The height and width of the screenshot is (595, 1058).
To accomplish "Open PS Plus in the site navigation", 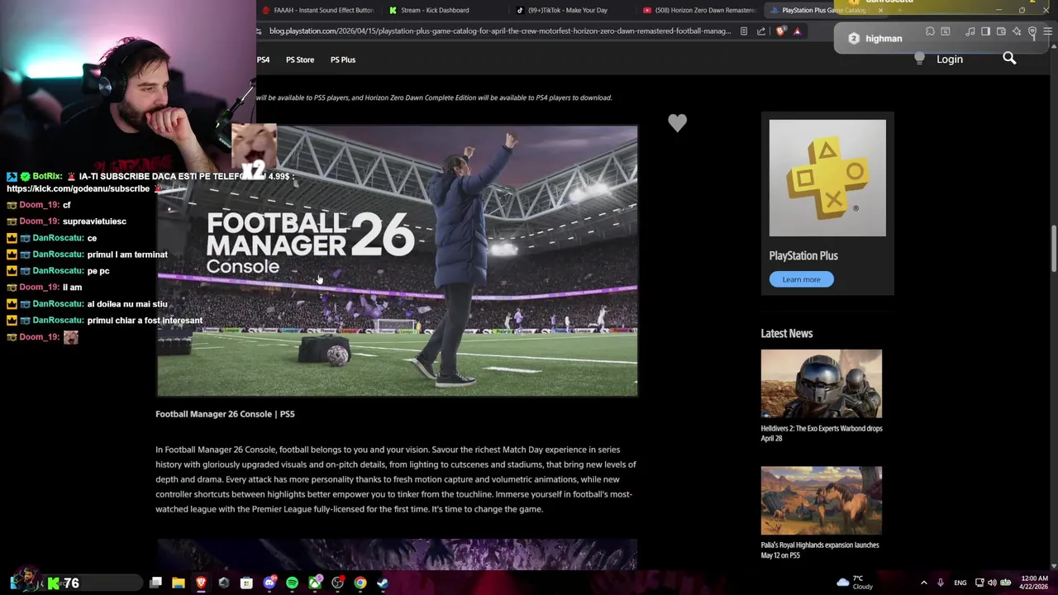I will pyautogui.click(x=343, y=59).
